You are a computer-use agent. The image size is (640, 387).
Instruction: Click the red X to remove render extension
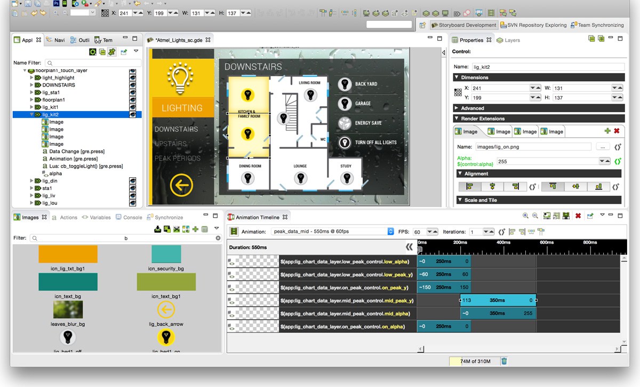point(617,131)
